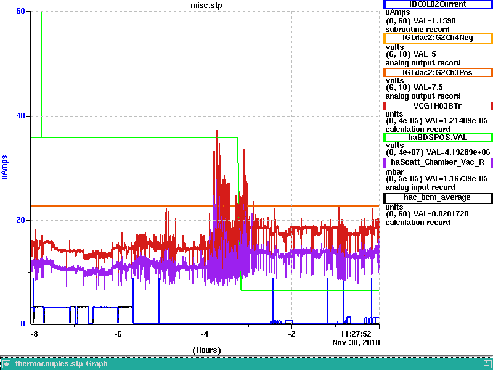The image size is (493, 370).
Task: Click the text (0, 4e-05) VAL=1.21409e-05
Action: tap(437, 121)
